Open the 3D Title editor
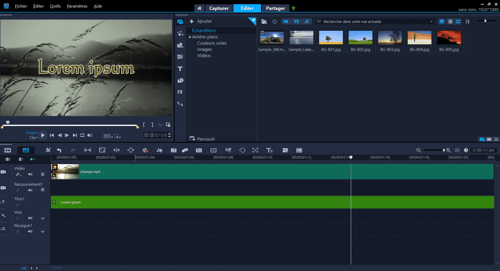Image resolution: width=500 pixels, height=271 pixels. click(x=270, y=150)
